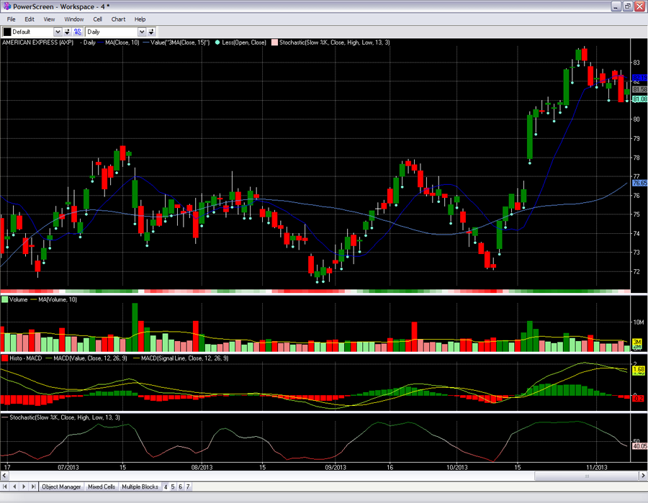Jump to the first worksheet tab arrow

pyautogui.click(x=6, y=487)
